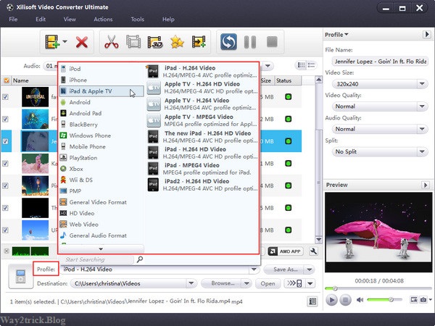435x326 pixels.
Task: Mute the preview speaker icon
Action: coord(360,300)
